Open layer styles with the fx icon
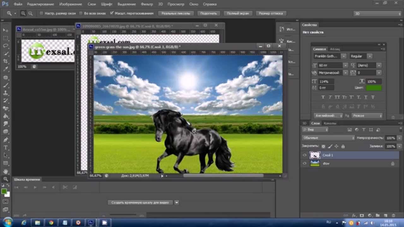The image size is (404, 227). [354, 215]
